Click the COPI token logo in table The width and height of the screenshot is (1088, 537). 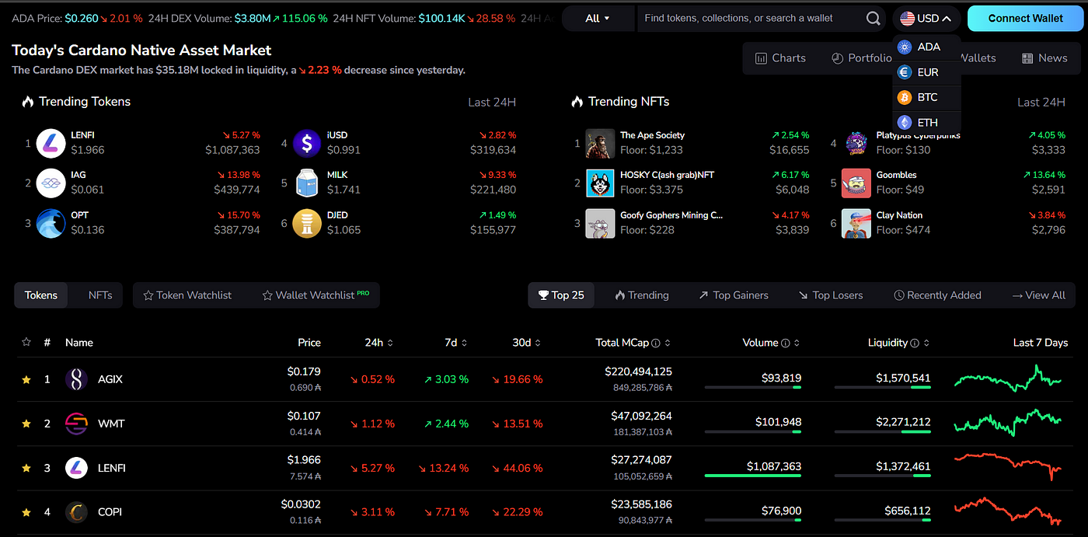[76, 512]
